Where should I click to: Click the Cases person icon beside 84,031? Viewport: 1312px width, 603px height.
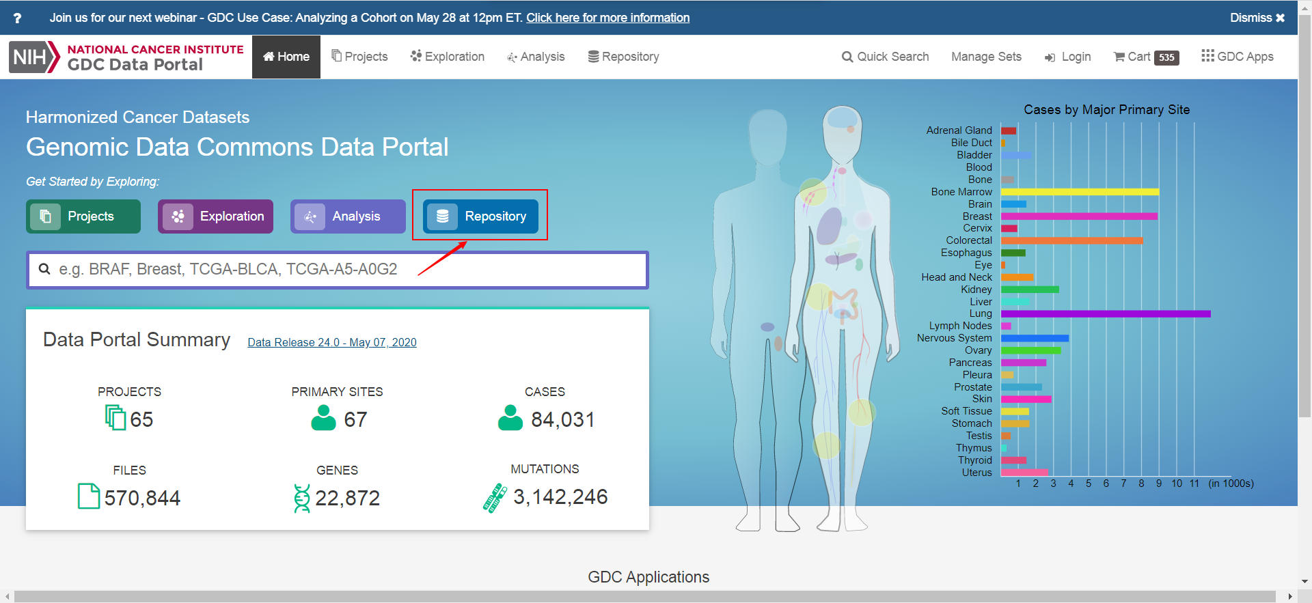pyautogui.click(x=510, y=418)
